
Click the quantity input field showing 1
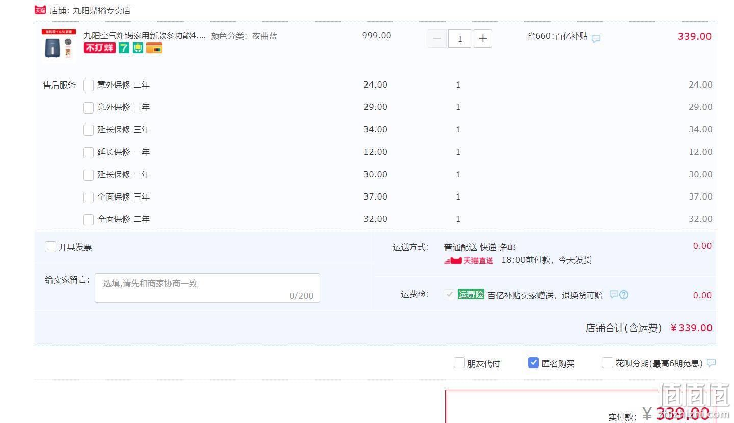tap(460, 38)
